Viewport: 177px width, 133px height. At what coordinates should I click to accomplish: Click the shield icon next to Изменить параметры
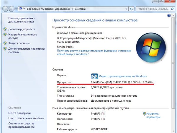click(144, 113)
